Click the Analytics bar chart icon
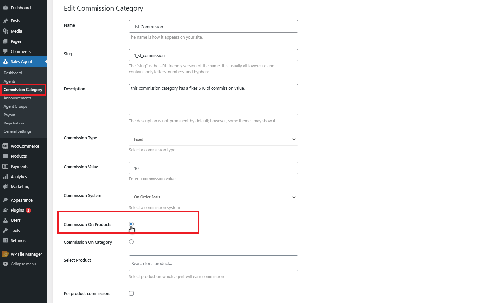Viewport: 501px width, 303px height. [x=5, y=177]
